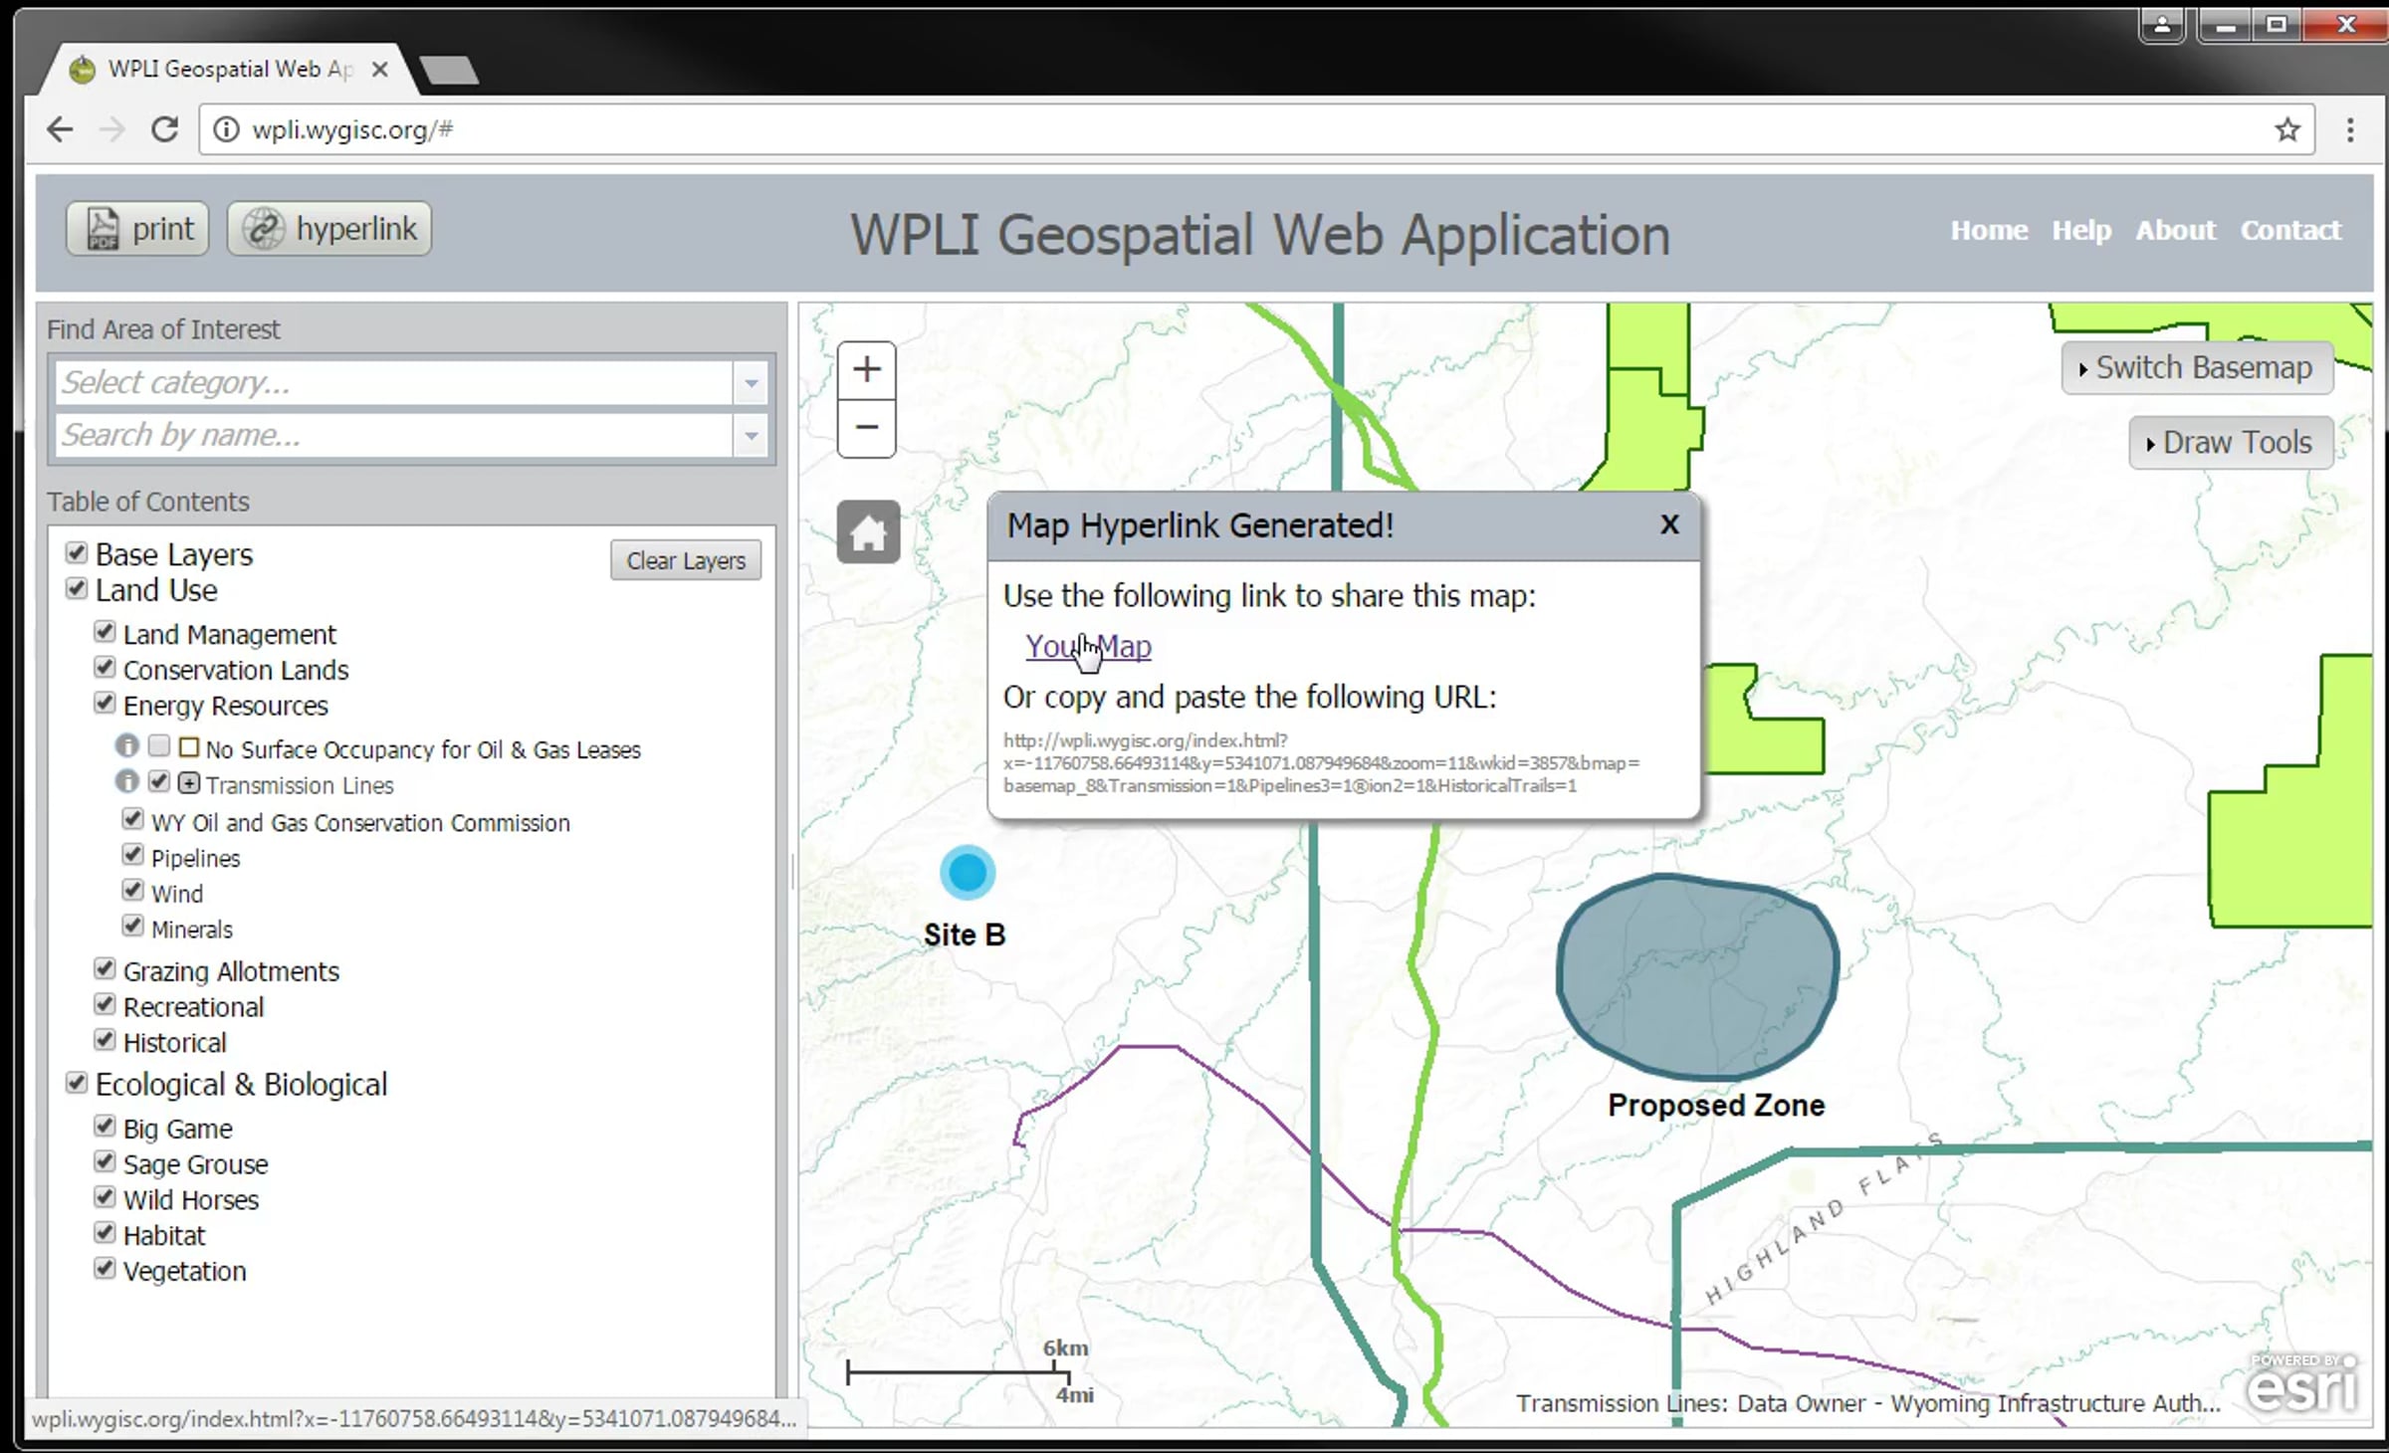The width and height of the screenshot is (2389, 1453).
Task: Zoom in with the plus button
Action: click(x=866, y=370)
